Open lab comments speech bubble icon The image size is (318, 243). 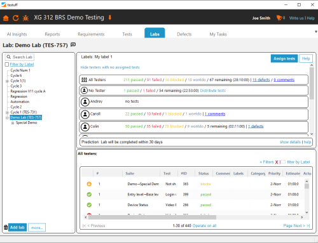pos(73,44)
